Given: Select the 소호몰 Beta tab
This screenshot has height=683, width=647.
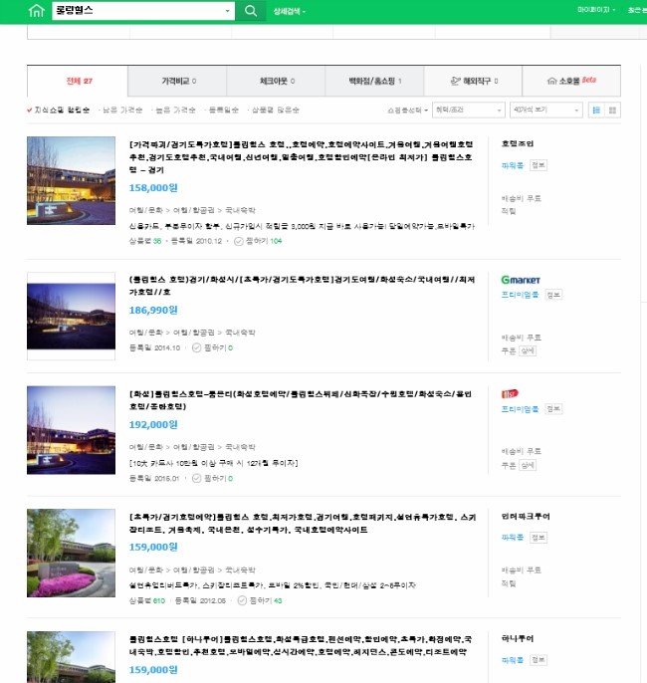Looking at the screenshot, I should 571,81.
